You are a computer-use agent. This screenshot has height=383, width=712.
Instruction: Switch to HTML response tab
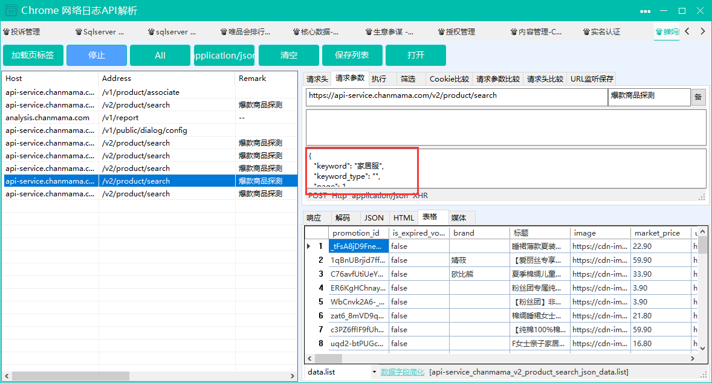coord(404,218)
